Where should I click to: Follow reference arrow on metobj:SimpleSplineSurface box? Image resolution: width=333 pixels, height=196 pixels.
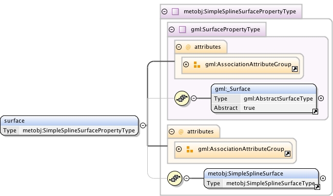(317, 187)
